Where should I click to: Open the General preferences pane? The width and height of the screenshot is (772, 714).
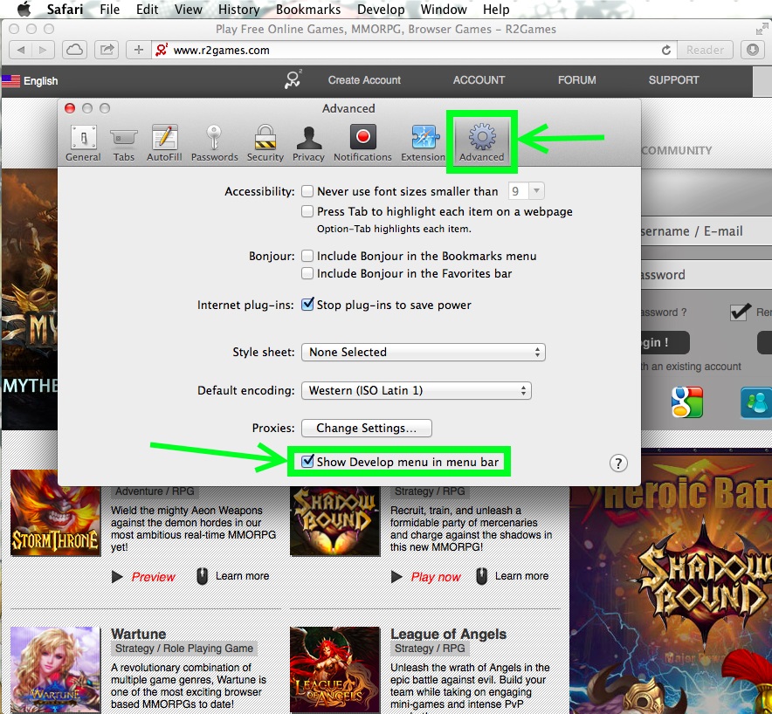coord(83,143)
